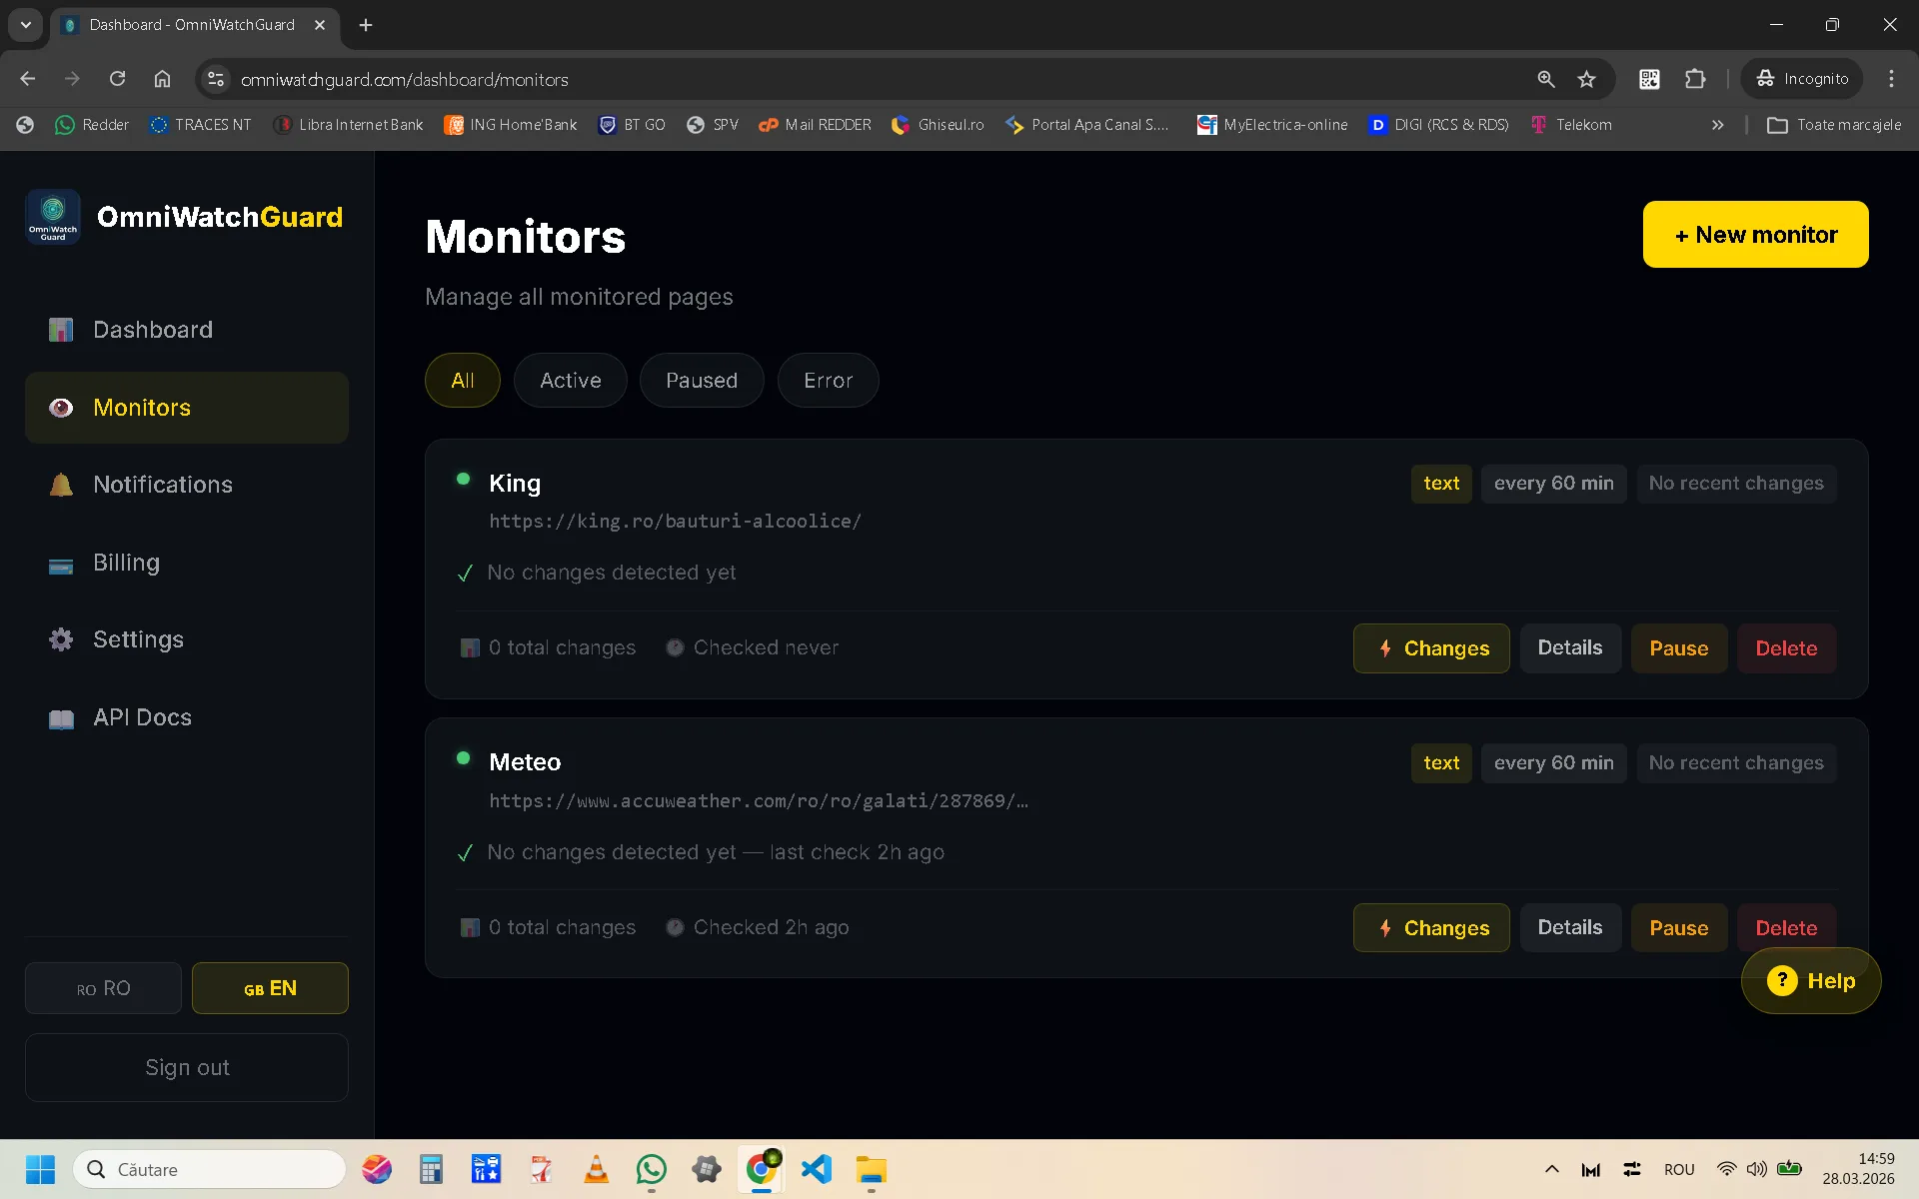Click the API Docs book icon
1919x1199 pixels.
[x=61, y=718]
